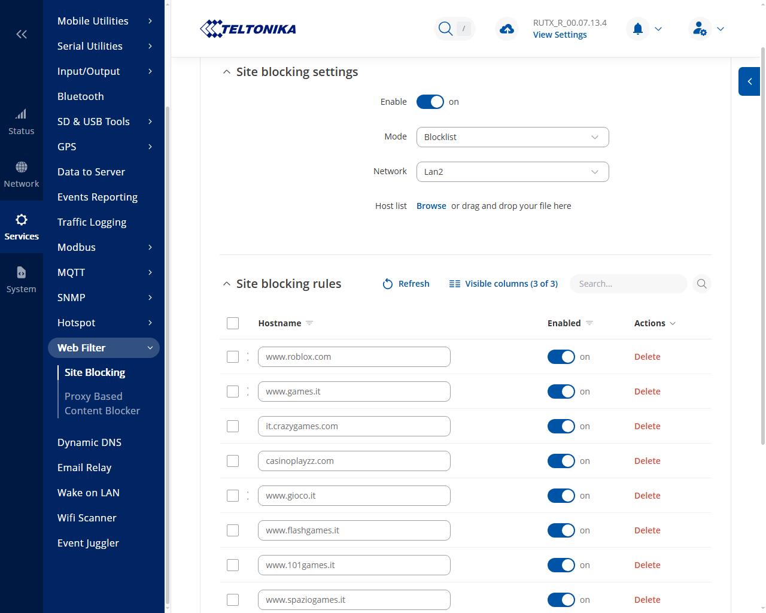The image size is (766, 613).
Task: Click the cloud firmware update icon
Action: point(507,29)
